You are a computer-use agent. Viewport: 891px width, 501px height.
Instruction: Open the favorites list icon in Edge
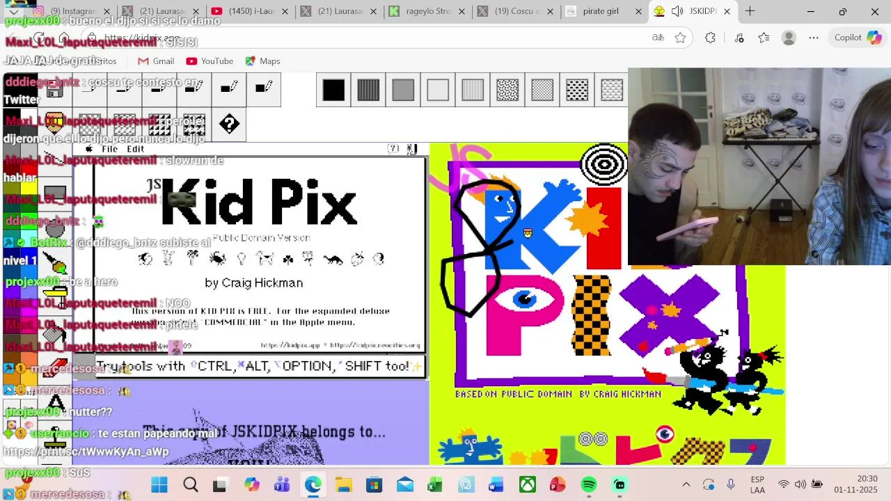pyautogui.click(x=764, y=38)
